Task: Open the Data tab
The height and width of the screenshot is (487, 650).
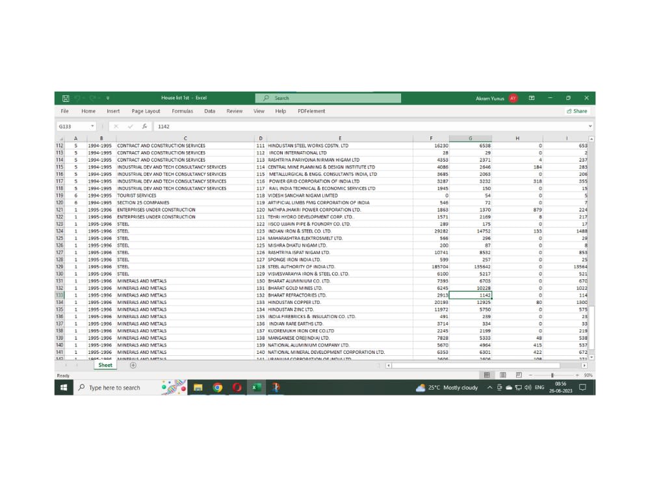Action: pos(210,111)
